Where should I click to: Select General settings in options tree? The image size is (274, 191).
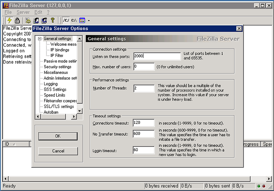pyautogui.click(x=57, y=39)
